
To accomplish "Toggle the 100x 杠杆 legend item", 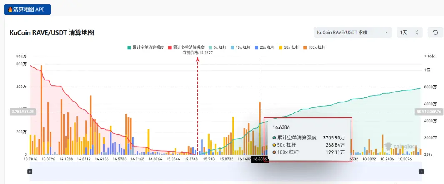I will (x=314, y=47).
